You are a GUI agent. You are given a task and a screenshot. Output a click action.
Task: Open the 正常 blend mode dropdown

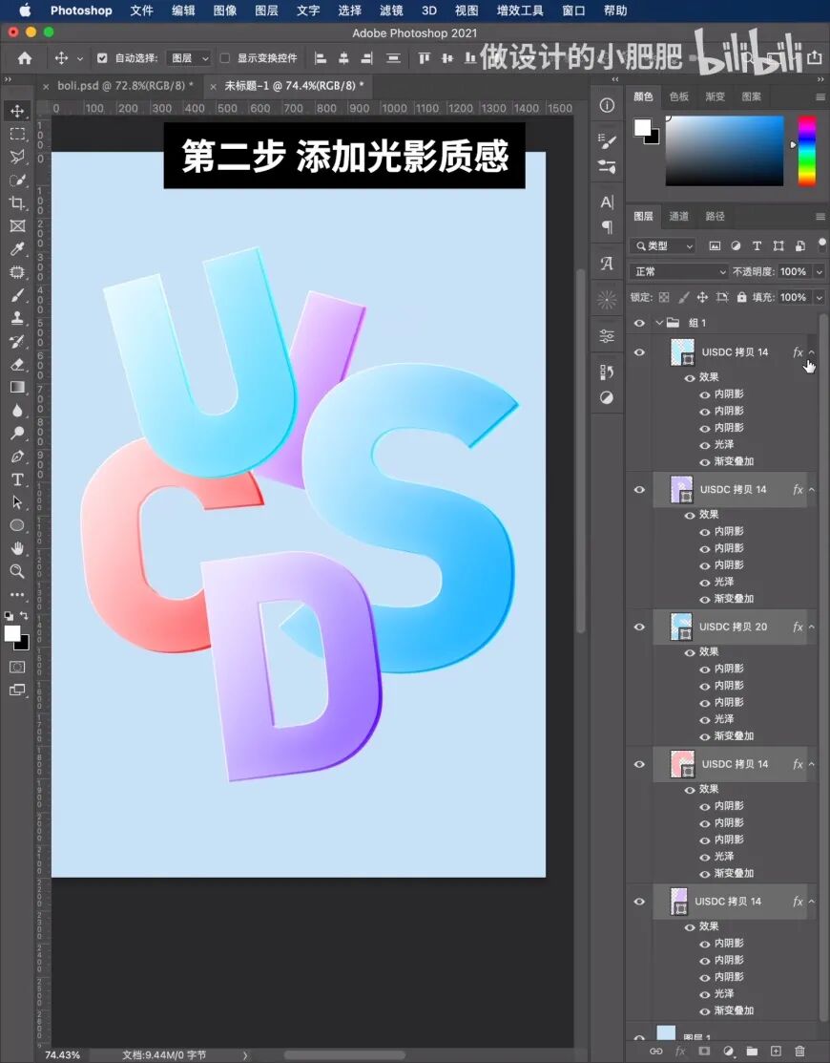click(678, 272)
